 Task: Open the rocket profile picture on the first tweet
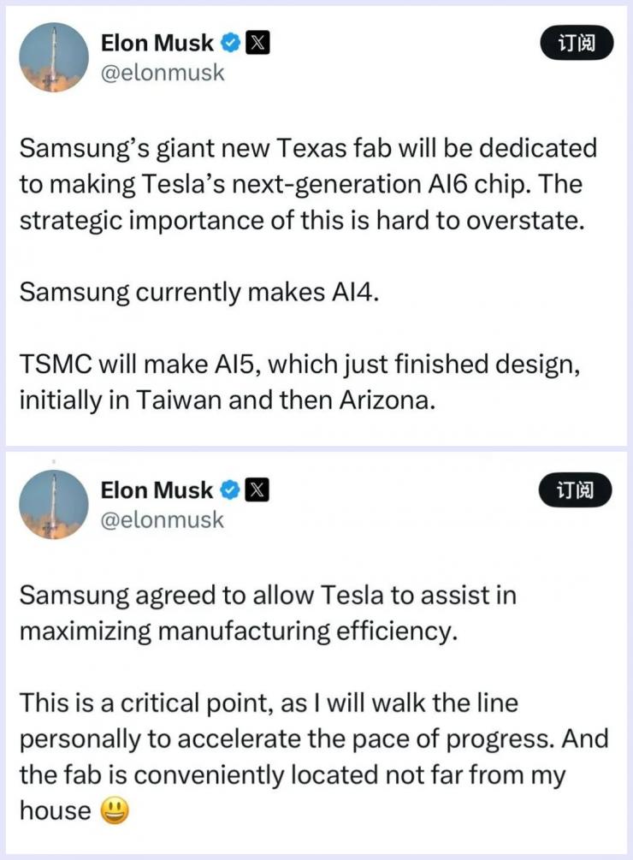pos(53,57)
